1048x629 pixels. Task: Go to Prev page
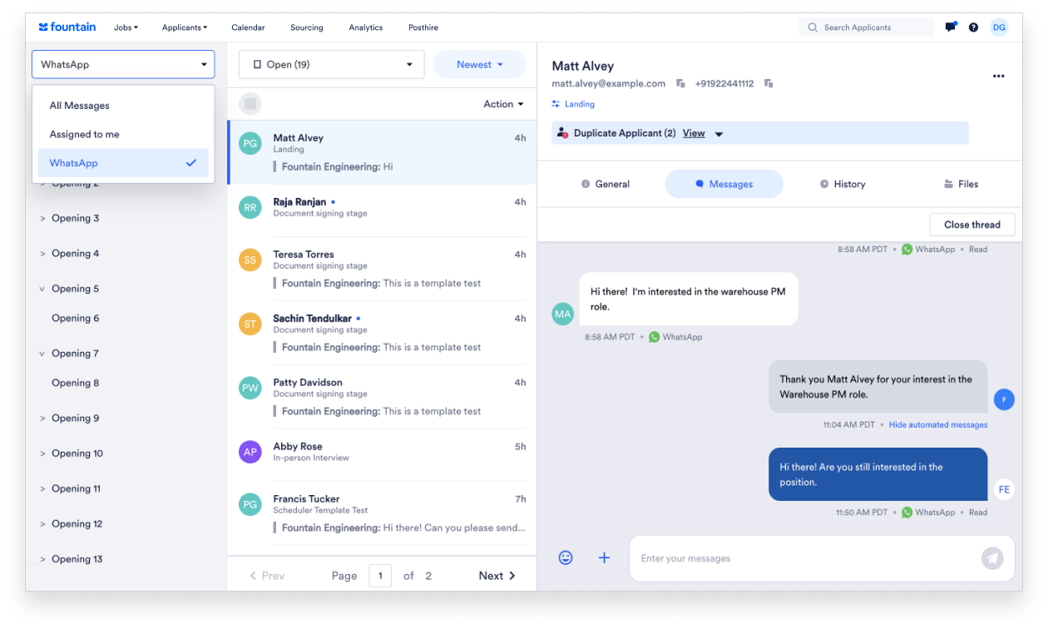click(x=267, y=576)
